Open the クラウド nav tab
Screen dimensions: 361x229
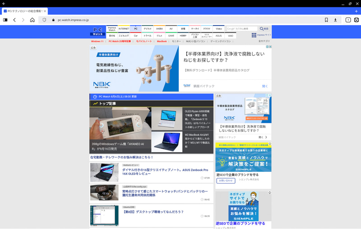207,29
